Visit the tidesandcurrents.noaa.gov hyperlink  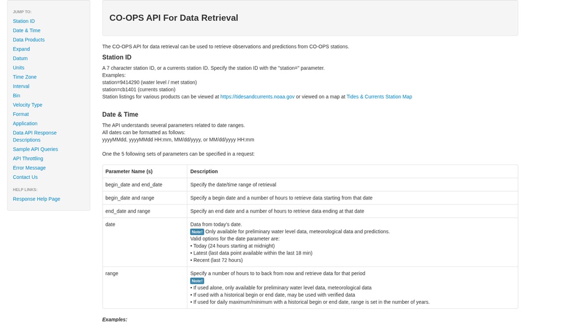click(x=257, y=97)
